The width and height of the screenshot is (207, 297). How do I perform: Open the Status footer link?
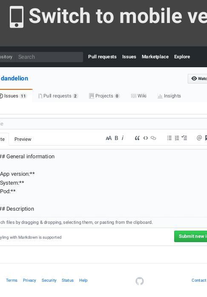pos(67,280)
